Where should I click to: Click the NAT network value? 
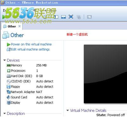[x=39, y=92]
